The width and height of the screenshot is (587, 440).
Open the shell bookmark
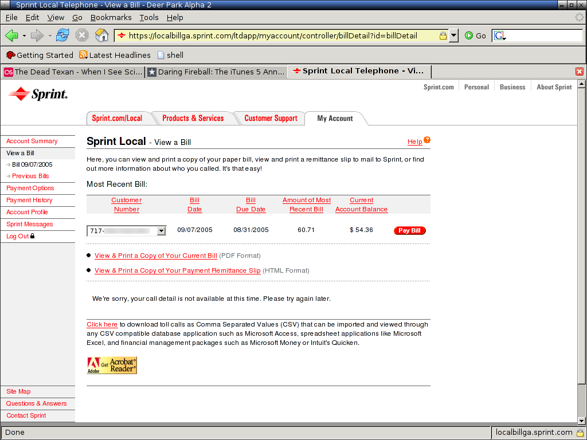click(171, 56)
